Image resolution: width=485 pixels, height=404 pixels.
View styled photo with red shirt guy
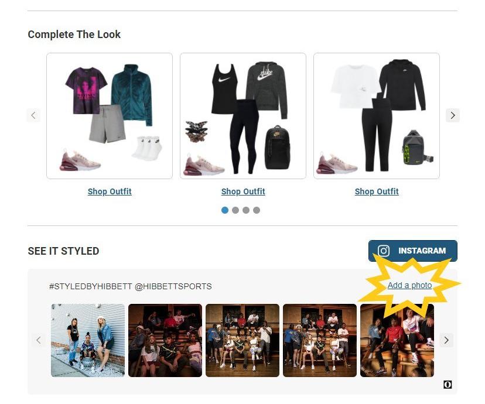pyautogui.click(x=397, y=340)
